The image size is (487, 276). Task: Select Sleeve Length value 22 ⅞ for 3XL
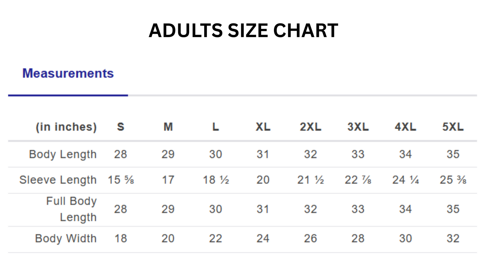click(358, 180)
